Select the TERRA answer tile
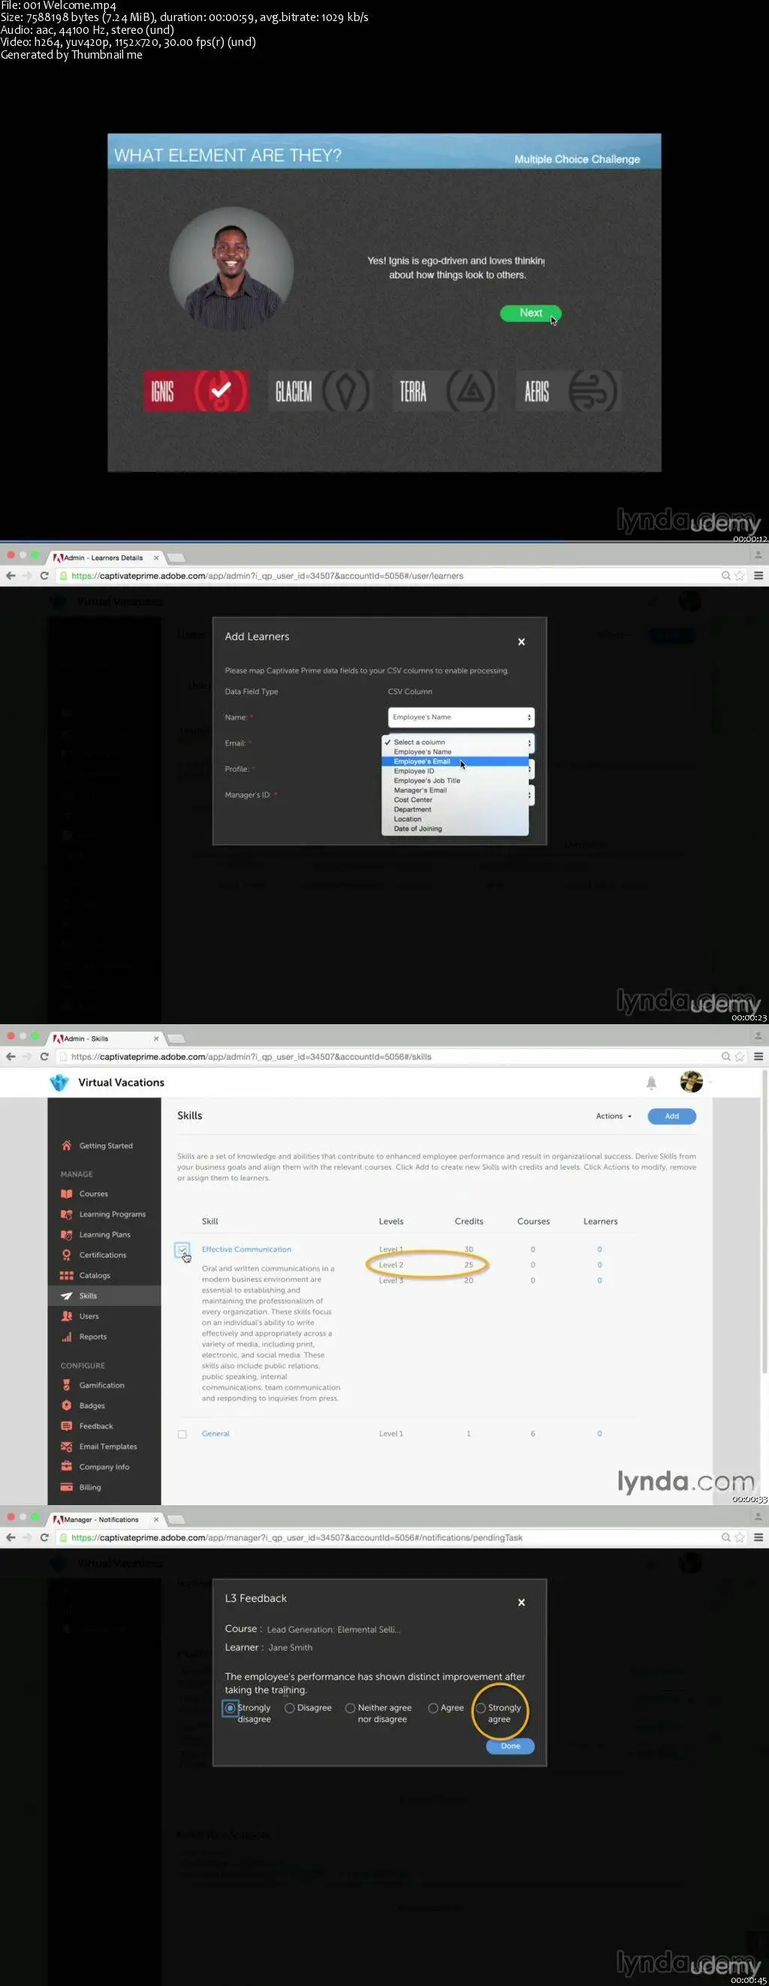The width and height of the screenshot is (769, 1986). pyautogui.click(x=445, y=391)
